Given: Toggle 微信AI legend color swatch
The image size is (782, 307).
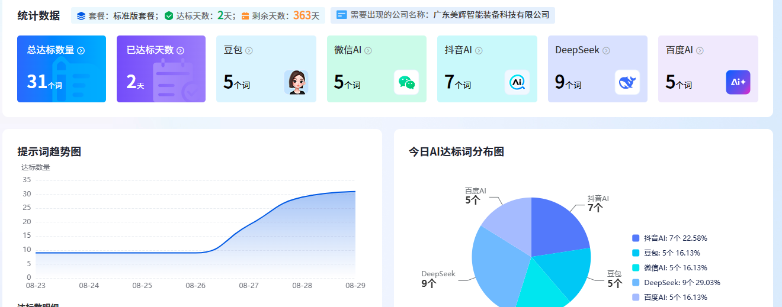Looking at the screenshot, I should [636, 268].
